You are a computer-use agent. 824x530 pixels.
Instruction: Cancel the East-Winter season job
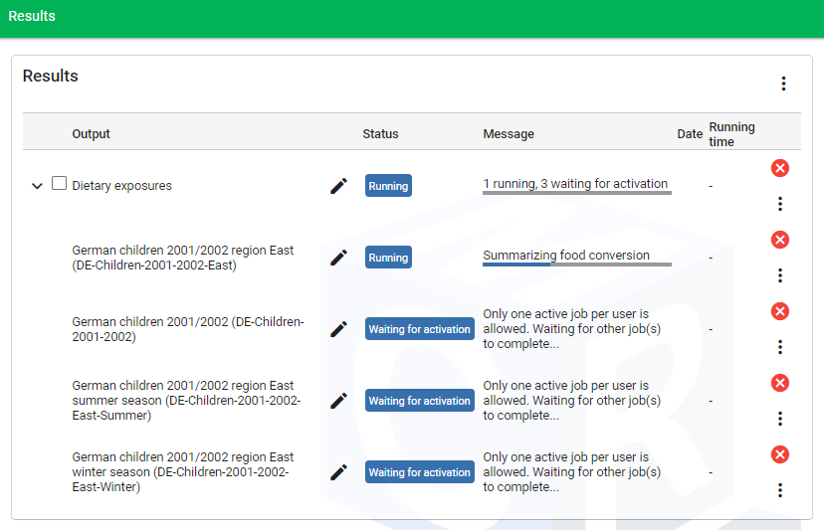[780, 454]
